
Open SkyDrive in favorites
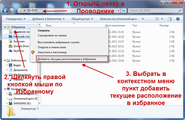pyautogui.click(x=18, y=51)
